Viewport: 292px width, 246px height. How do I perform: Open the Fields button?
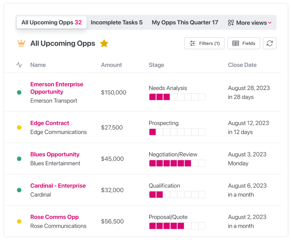pyautogui.click(x=244, y=43)
